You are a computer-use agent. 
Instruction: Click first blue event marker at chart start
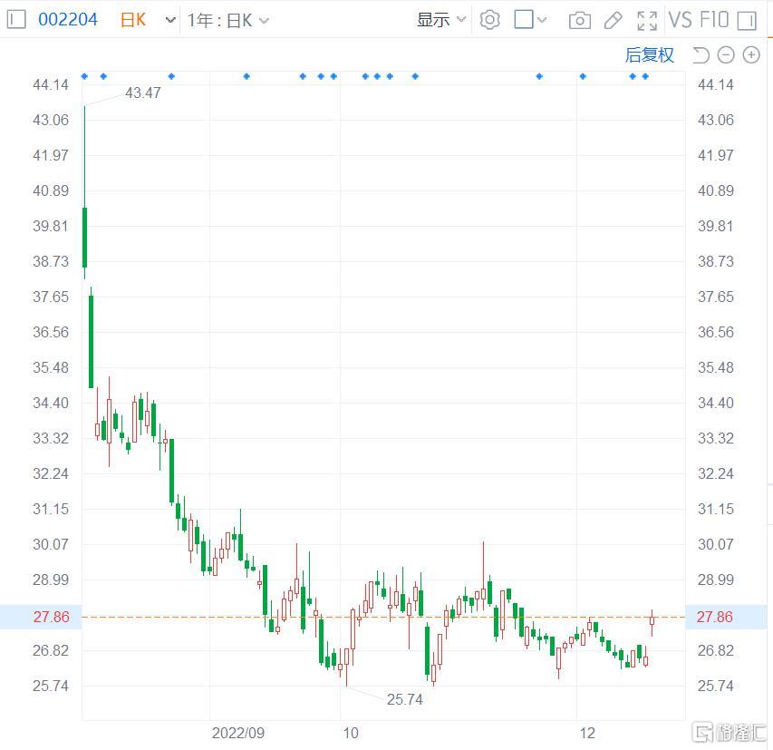point(84,76)
